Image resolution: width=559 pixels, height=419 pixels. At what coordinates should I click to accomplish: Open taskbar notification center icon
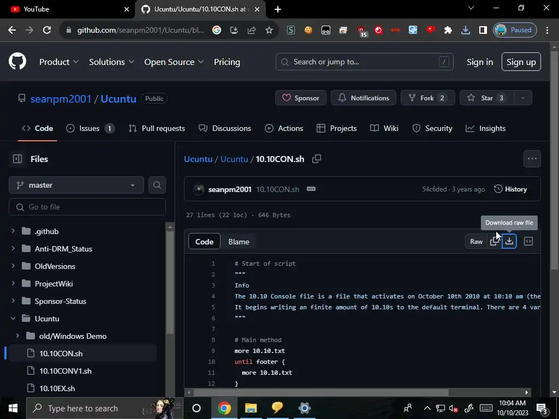542,408
